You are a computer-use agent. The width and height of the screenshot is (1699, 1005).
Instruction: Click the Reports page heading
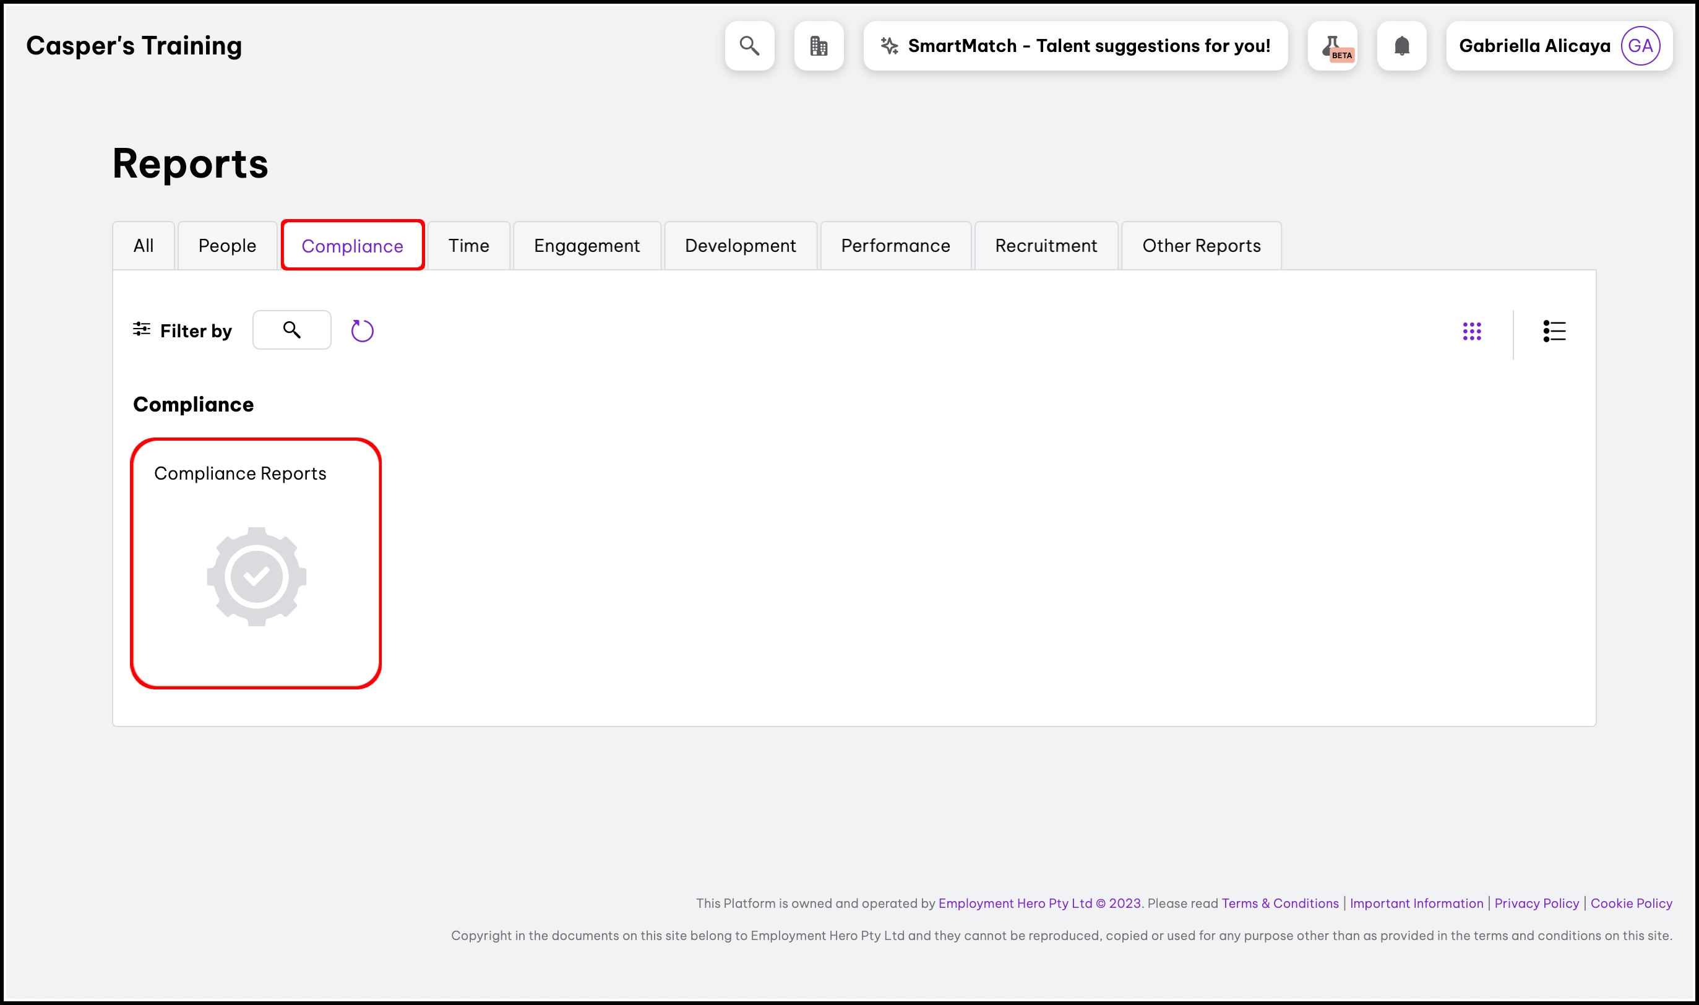(x=190, y=164)
